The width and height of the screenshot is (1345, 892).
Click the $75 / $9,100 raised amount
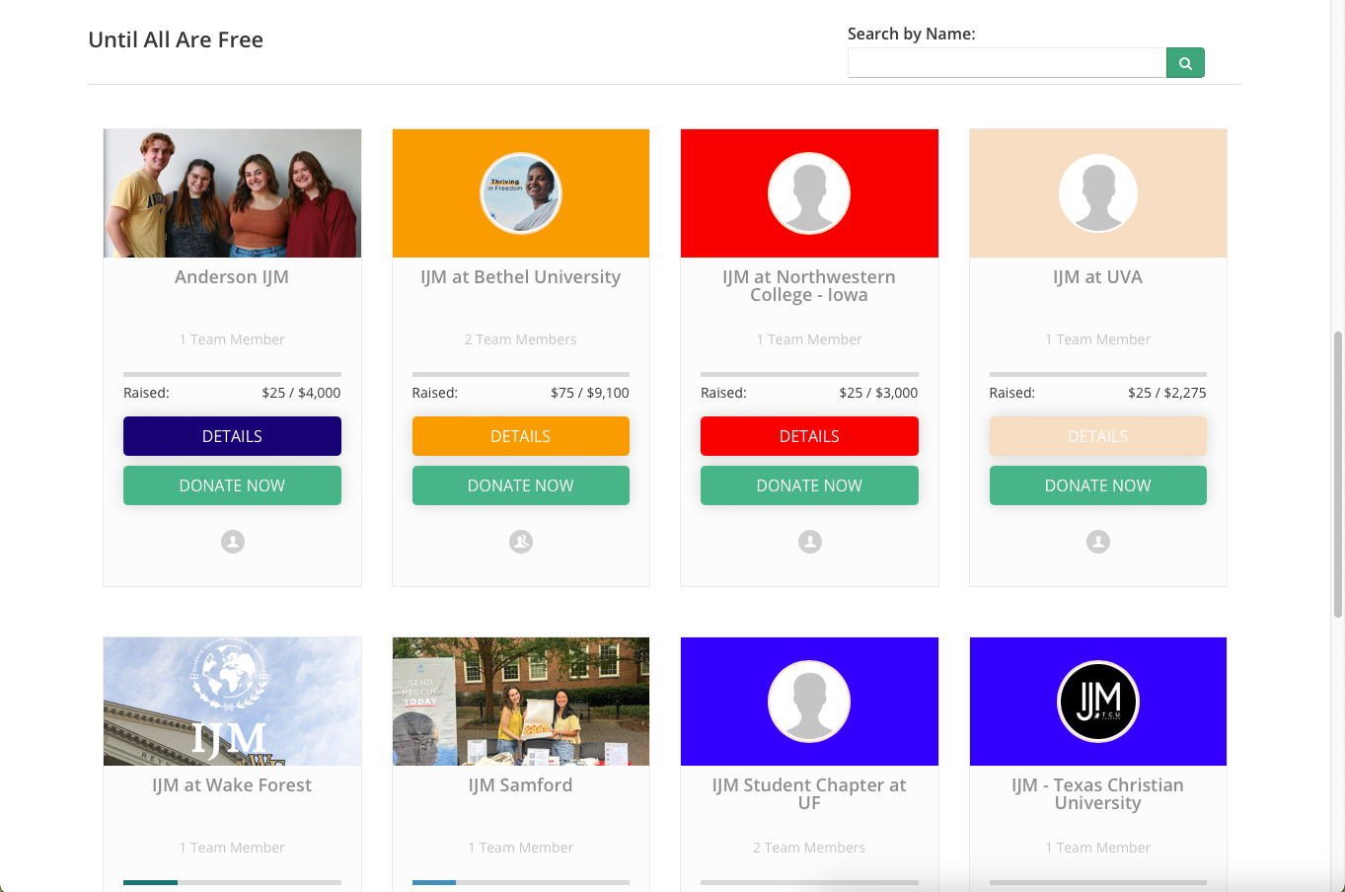(590, 393)
